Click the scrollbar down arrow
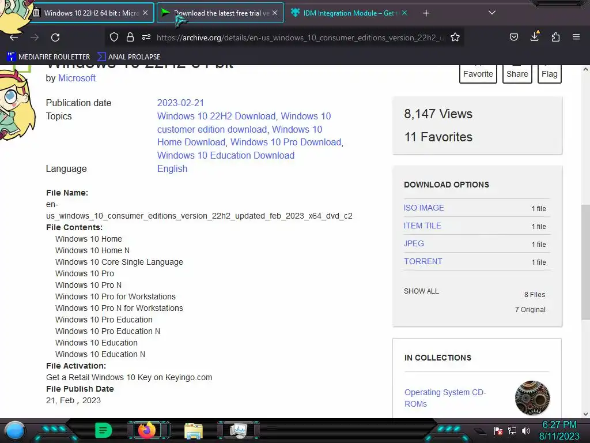This screenshot has height=443, width=590. 585,414
